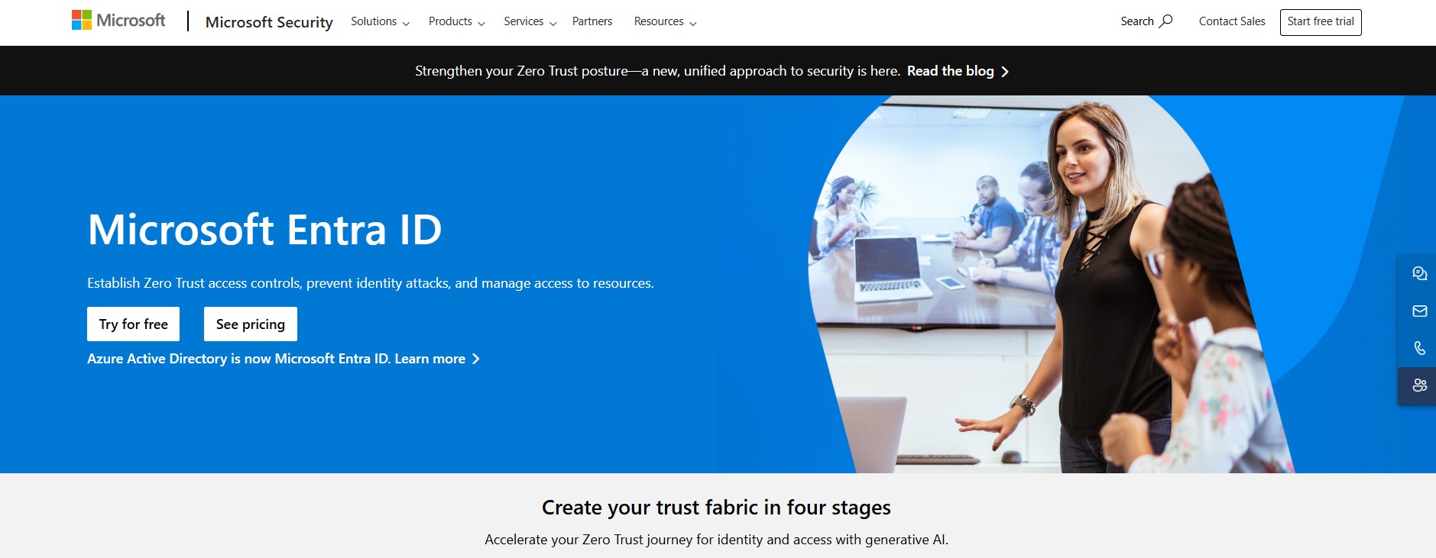Expand the Resources dropdown menu
This screenshot has height=558, width=1436.
[x=665, y=21]
